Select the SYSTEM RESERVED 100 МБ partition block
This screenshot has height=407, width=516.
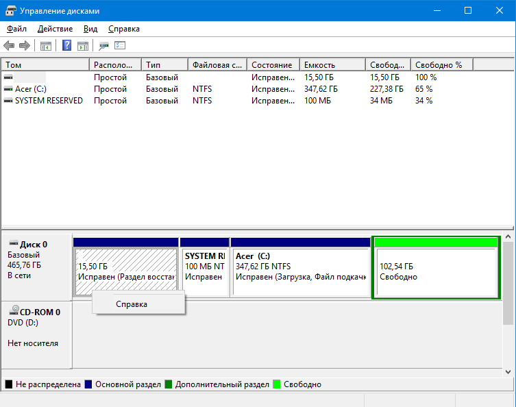tap(205, 267)
